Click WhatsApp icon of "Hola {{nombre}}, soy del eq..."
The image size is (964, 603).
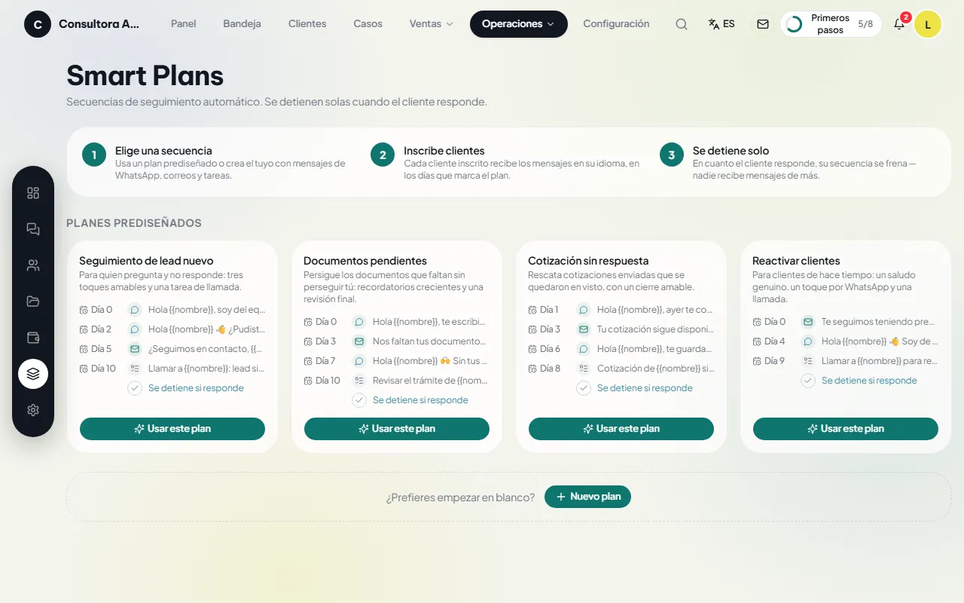pyautogui.click(x=135, y=310)
